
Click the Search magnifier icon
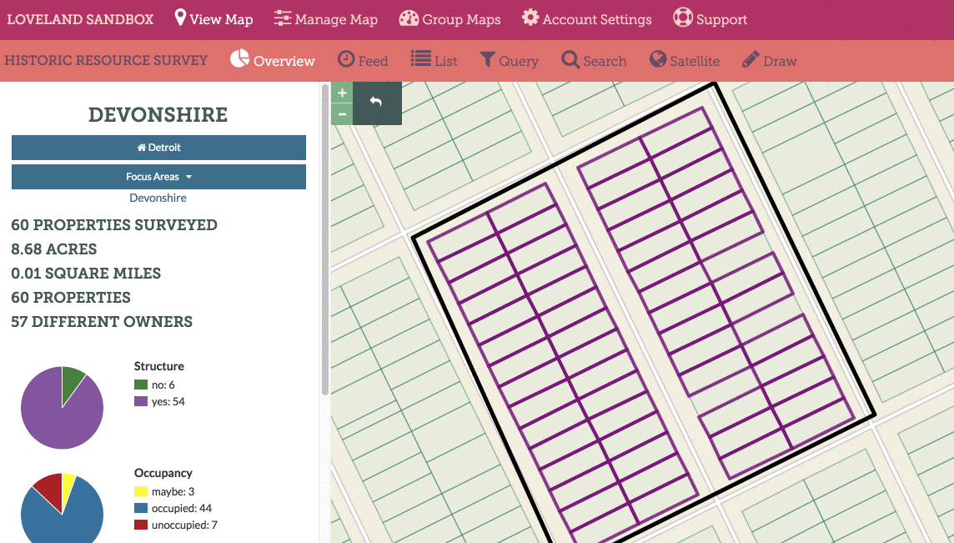tap(570, 60)
